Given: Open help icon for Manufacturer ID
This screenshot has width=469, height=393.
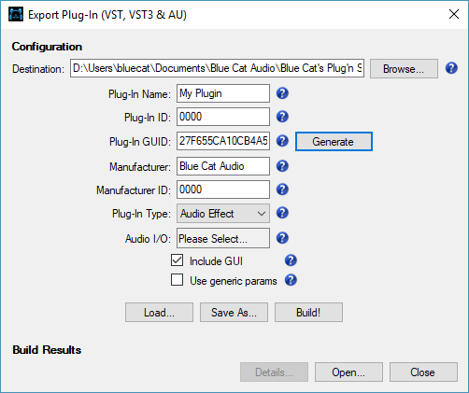Looking at the screenshot, I should click(282, 189).
